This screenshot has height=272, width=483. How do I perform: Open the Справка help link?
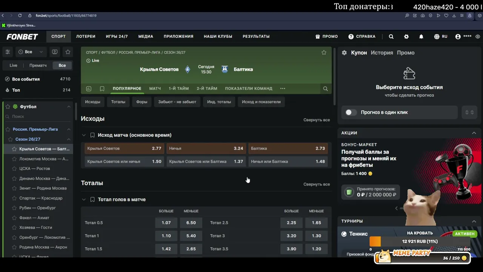point(362,36)
